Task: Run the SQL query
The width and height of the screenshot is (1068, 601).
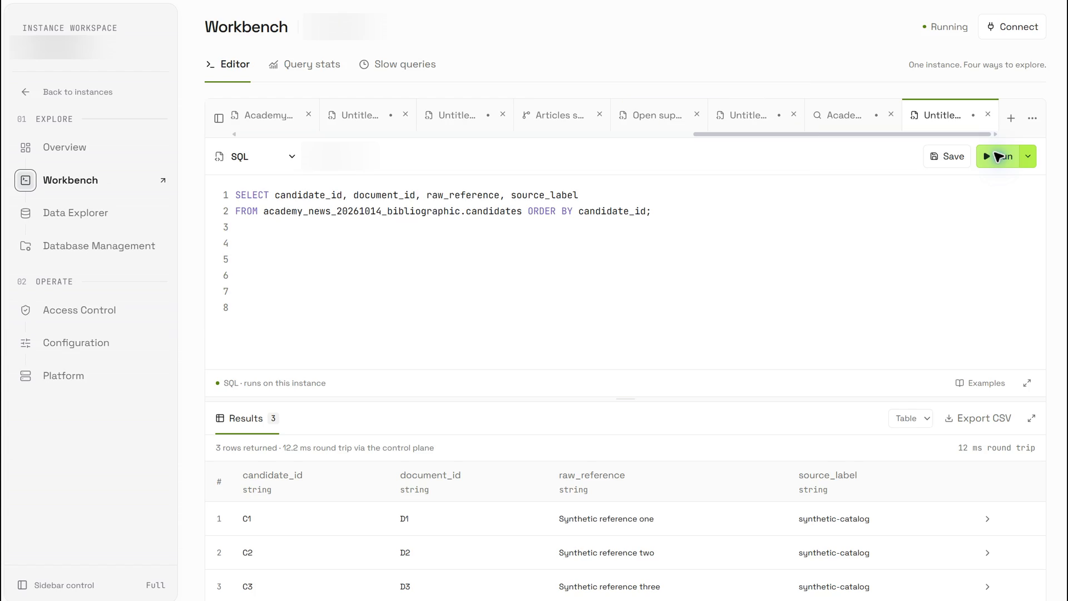Action: [x=998, y=156]
